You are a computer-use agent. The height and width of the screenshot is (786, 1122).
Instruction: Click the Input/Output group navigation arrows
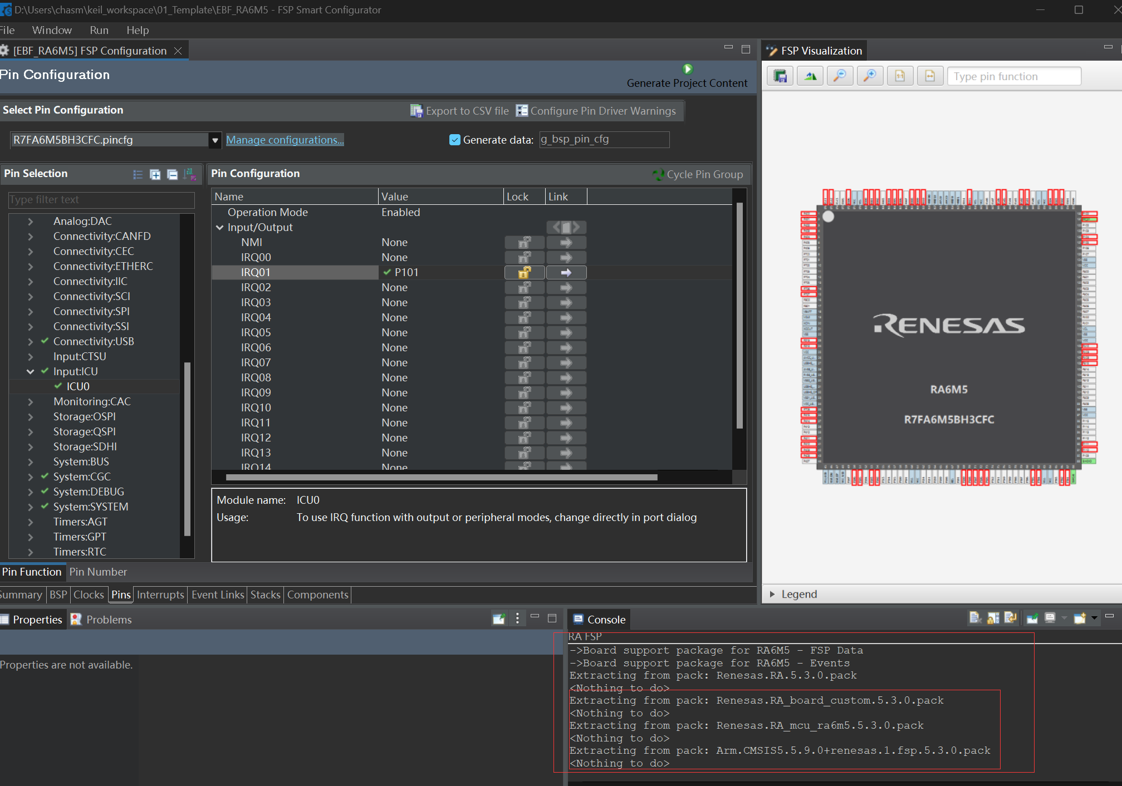point(566,227)
